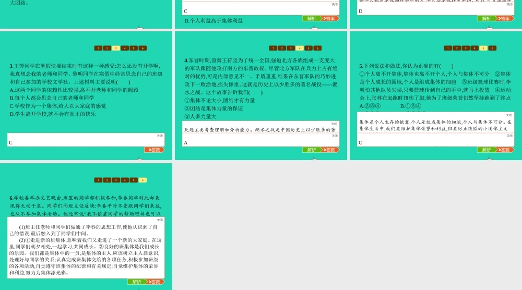522x290 pixels.
Task: Go to tab 5 on question 4 slide
Action: (x=309, y=48)
